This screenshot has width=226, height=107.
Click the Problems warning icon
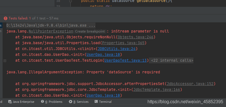pyautogui.click(x=42, y=101)
